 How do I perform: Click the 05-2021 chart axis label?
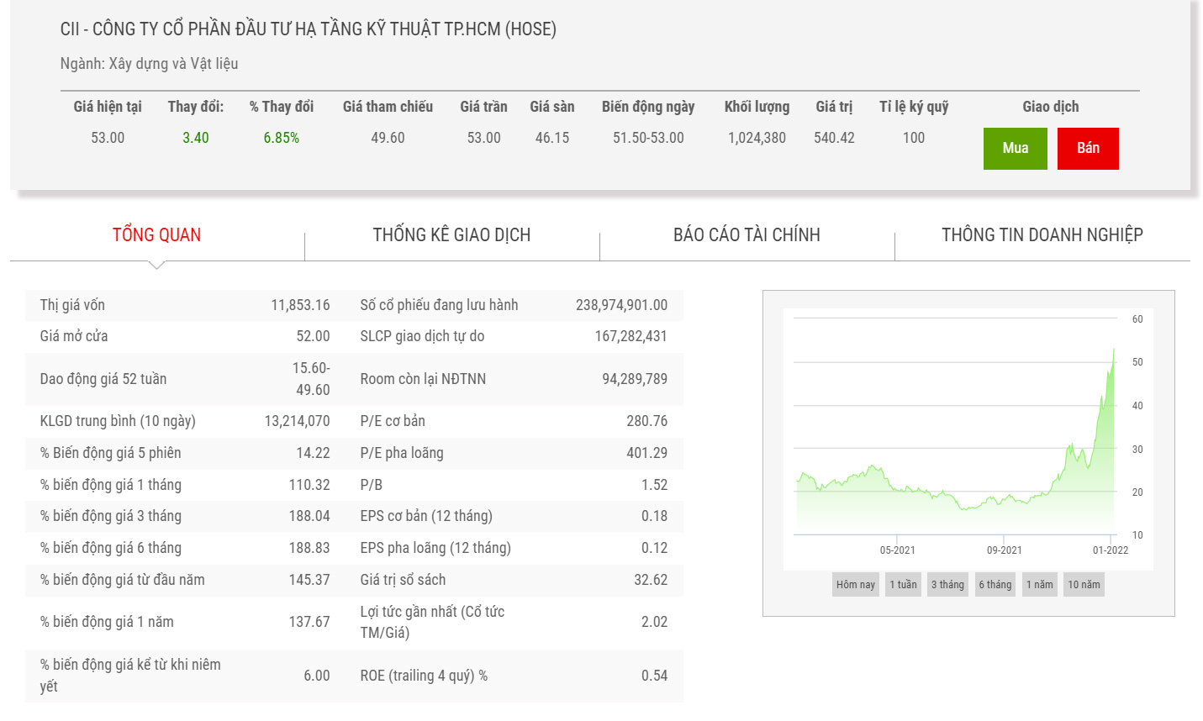(897, 550)
